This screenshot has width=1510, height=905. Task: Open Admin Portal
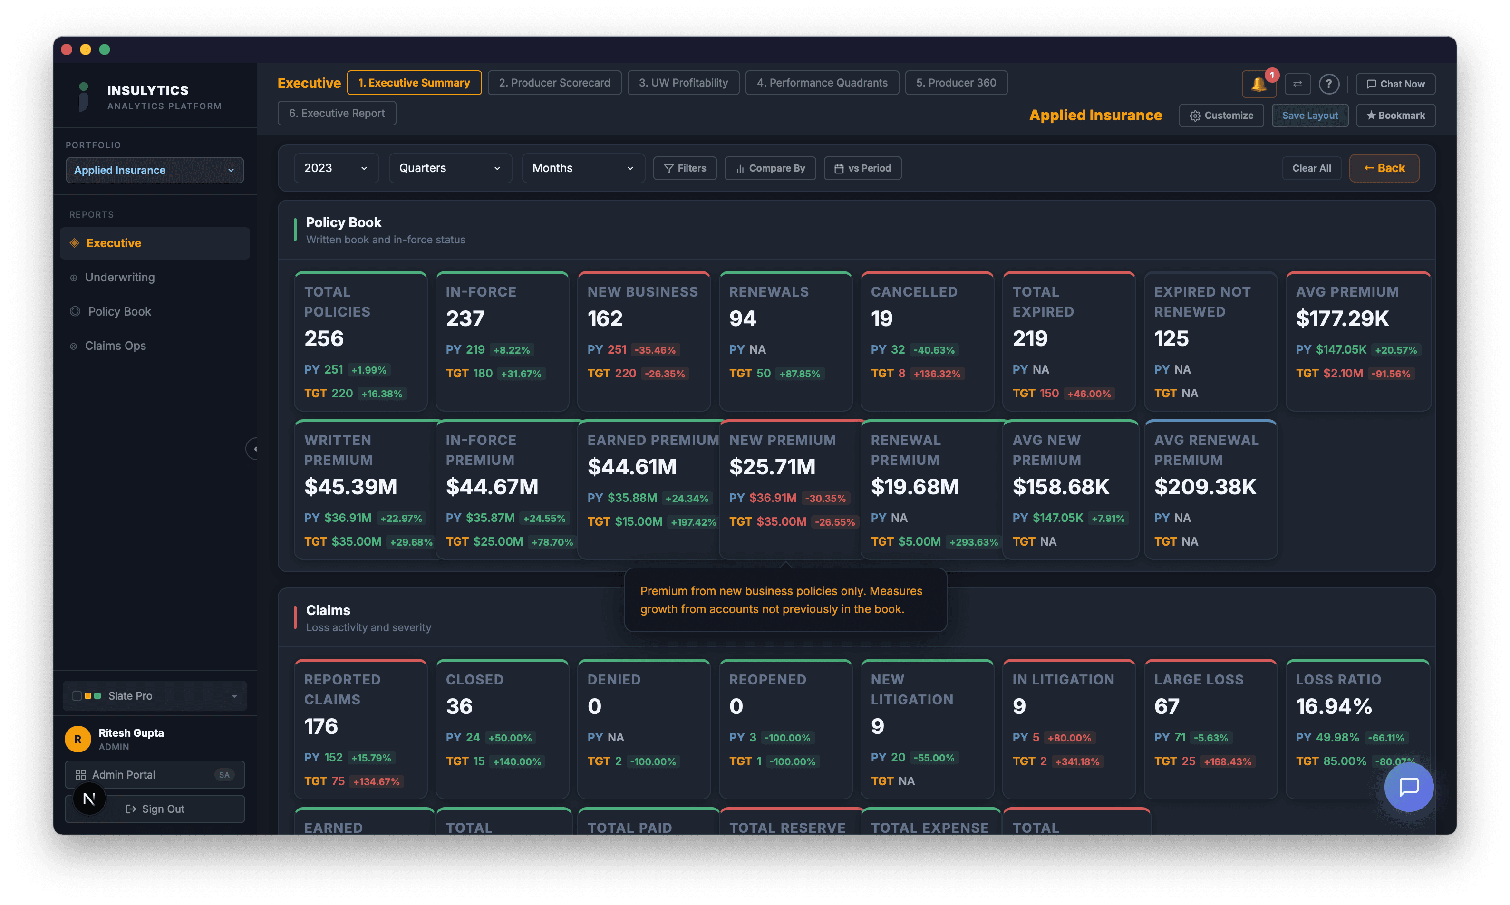(155, 774)
